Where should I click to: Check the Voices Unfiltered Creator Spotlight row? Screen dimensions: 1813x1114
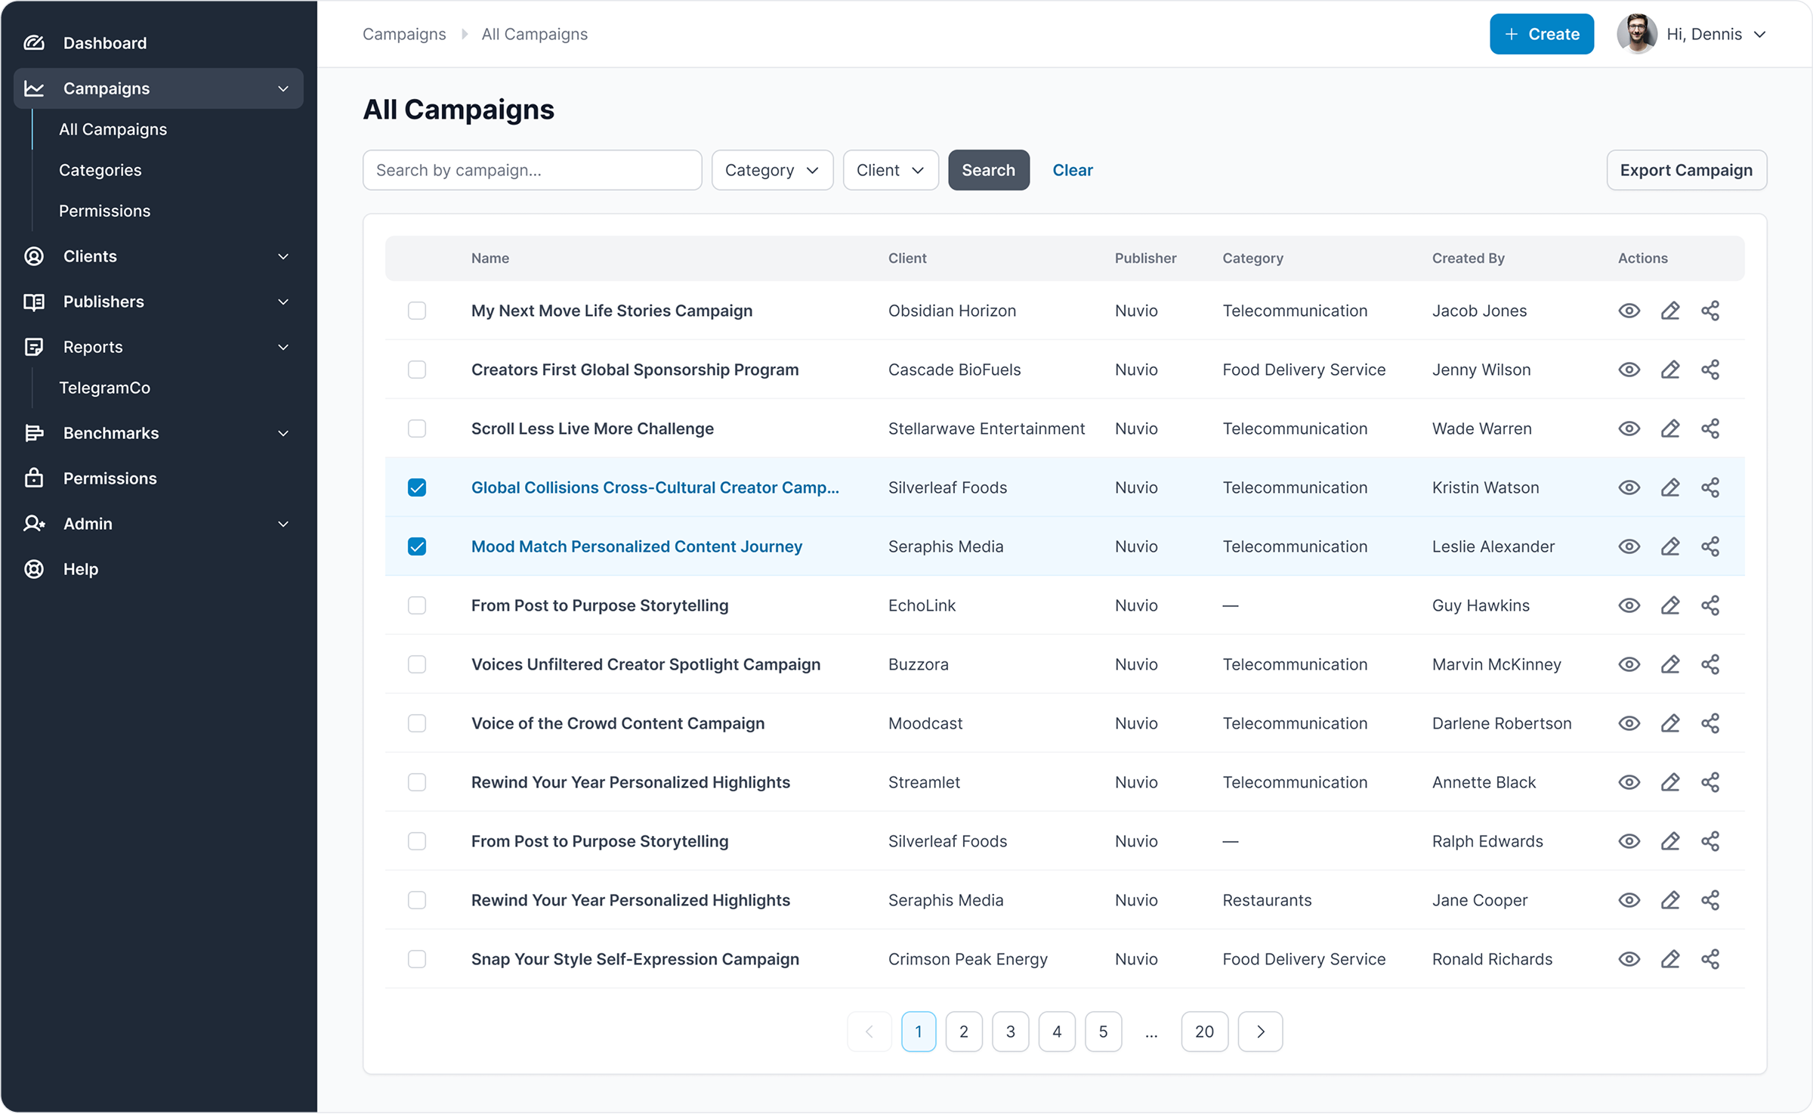pos(417,664)
